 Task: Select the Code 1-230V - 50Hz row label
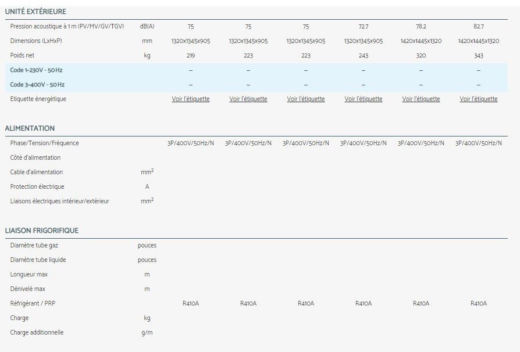click(37, 70)
